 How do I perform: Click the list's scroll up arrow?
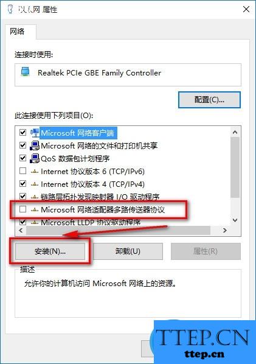235,132
